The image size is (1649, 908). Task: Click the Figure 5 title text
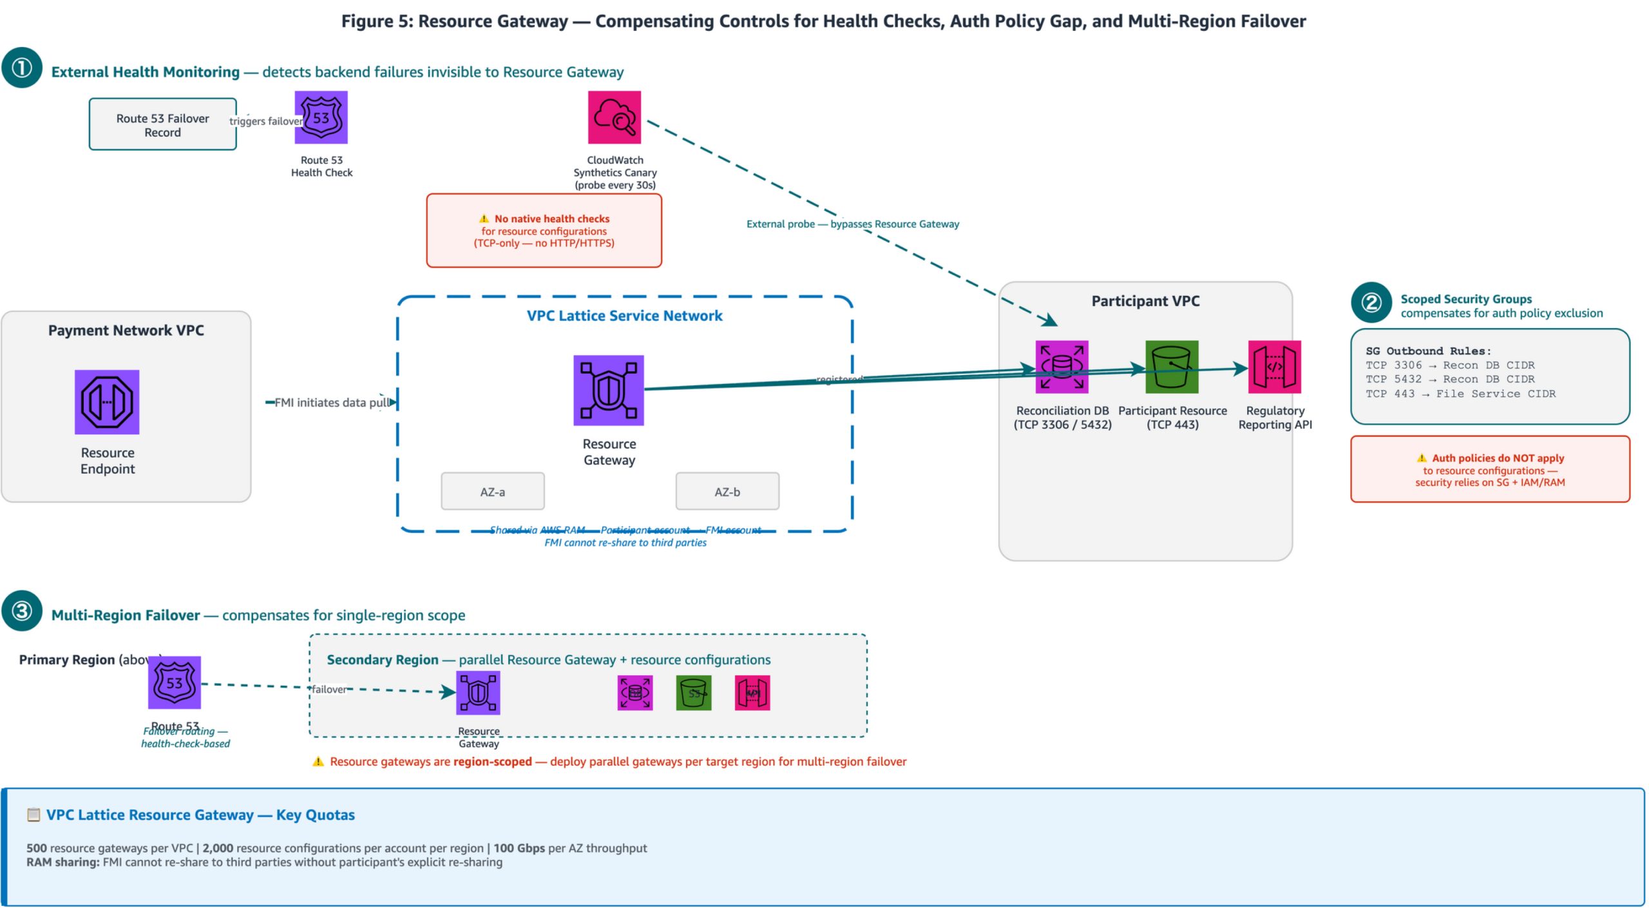click(823, 21)
